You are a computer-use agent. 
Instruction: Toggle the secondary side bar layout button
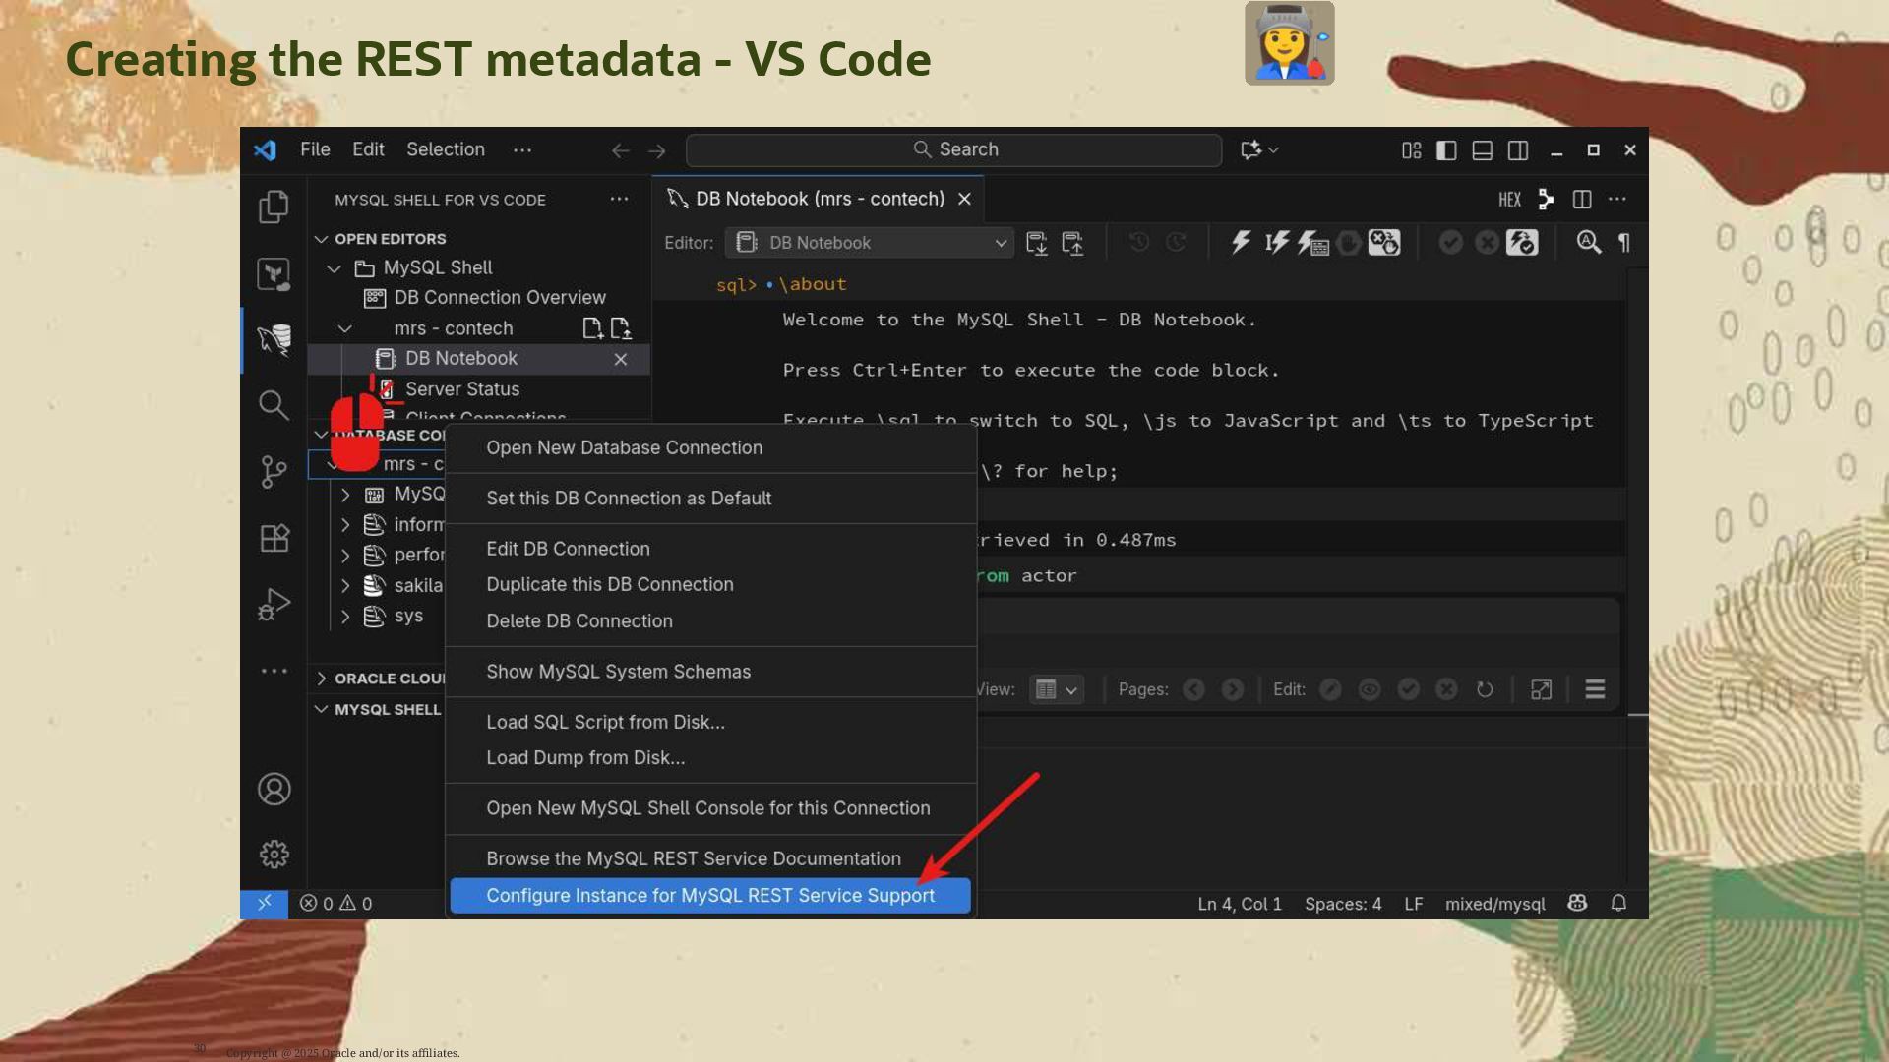(1518, 150)
